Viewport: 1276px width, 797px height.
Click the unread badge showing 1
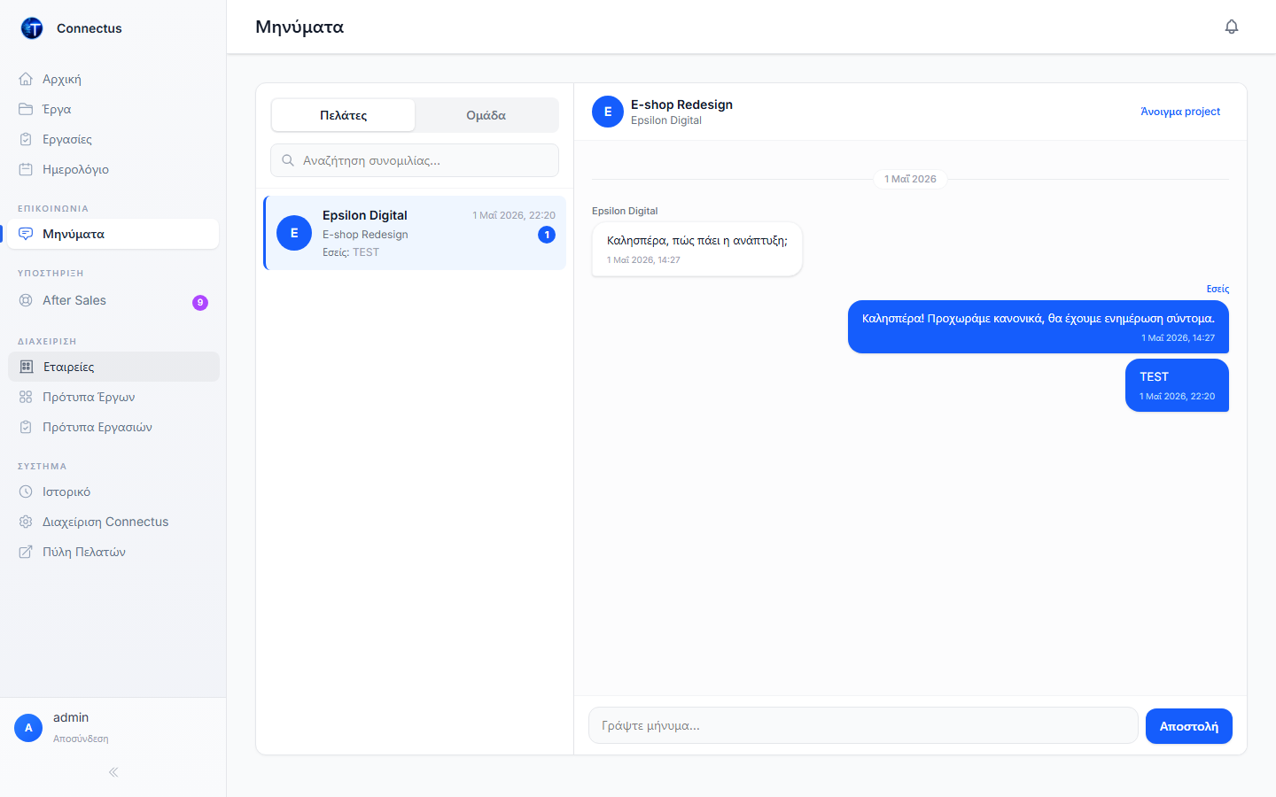click(x=547, y=235)
